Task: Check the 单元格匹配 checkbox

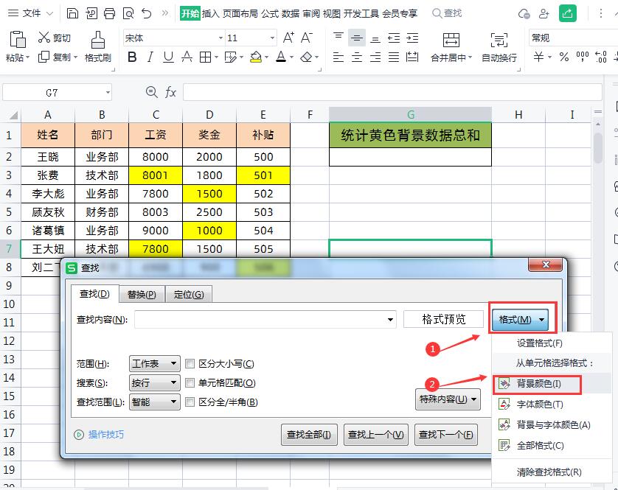Action: point(190,382)
